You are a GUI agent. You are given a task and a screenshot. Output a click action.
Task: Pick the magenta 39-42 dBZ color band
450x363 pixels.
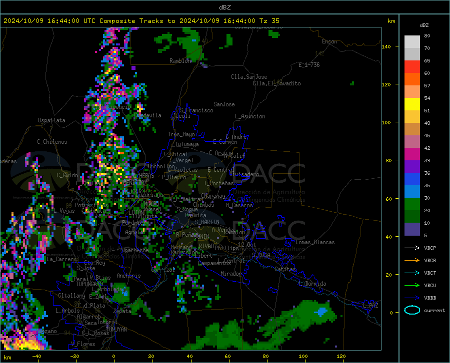[412, 154]
